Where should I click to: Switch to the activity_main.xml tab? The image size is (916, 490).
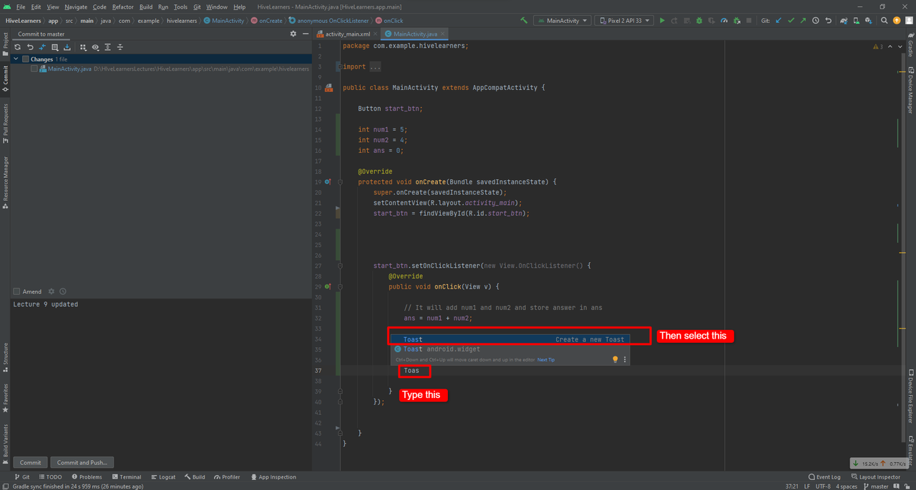point(347,34)
